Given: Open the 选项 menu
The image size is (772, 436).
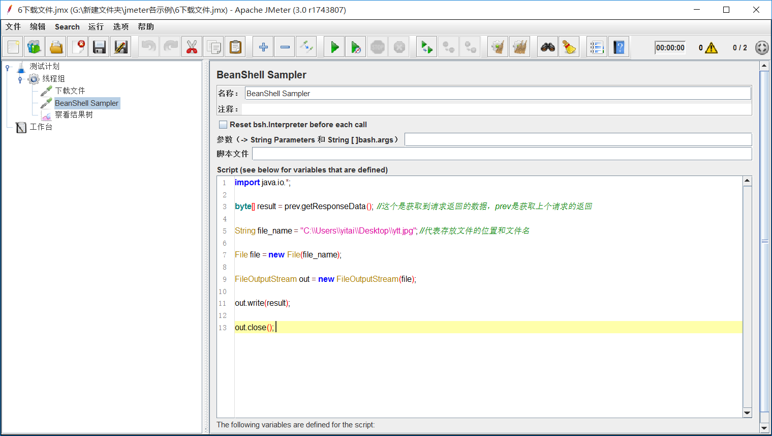Looking at the screenshot, I should coord(121,26).
